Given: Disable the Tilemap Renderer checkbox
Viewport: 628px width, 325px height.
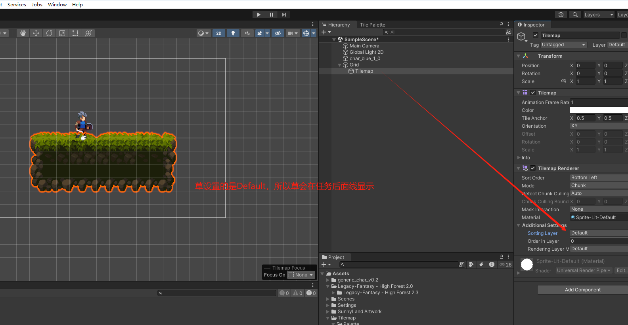Looking at the screenshot, I should pos(533,168).
